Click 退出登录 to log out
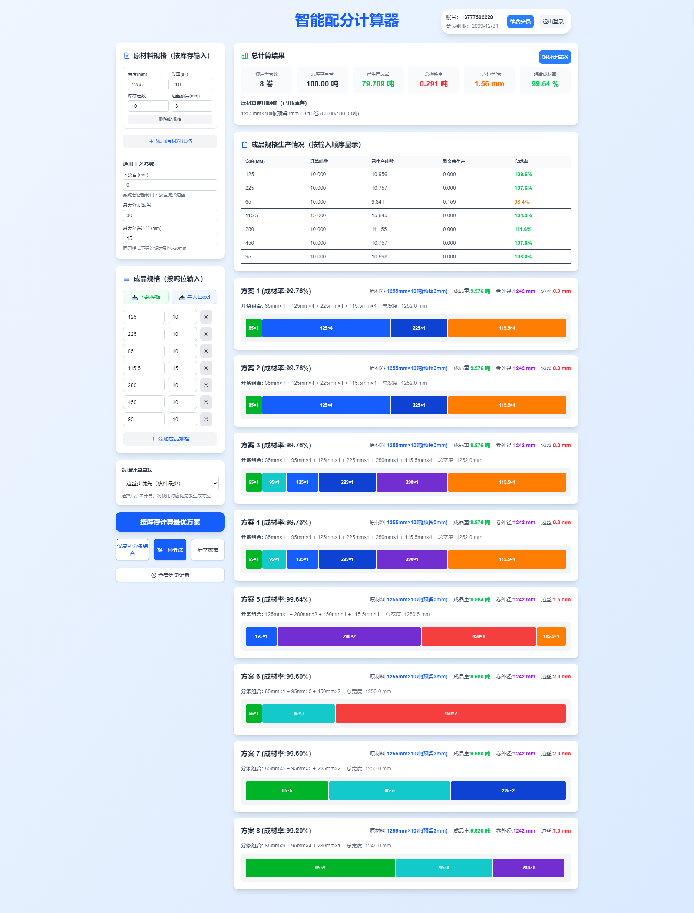 tap(553, 21)
